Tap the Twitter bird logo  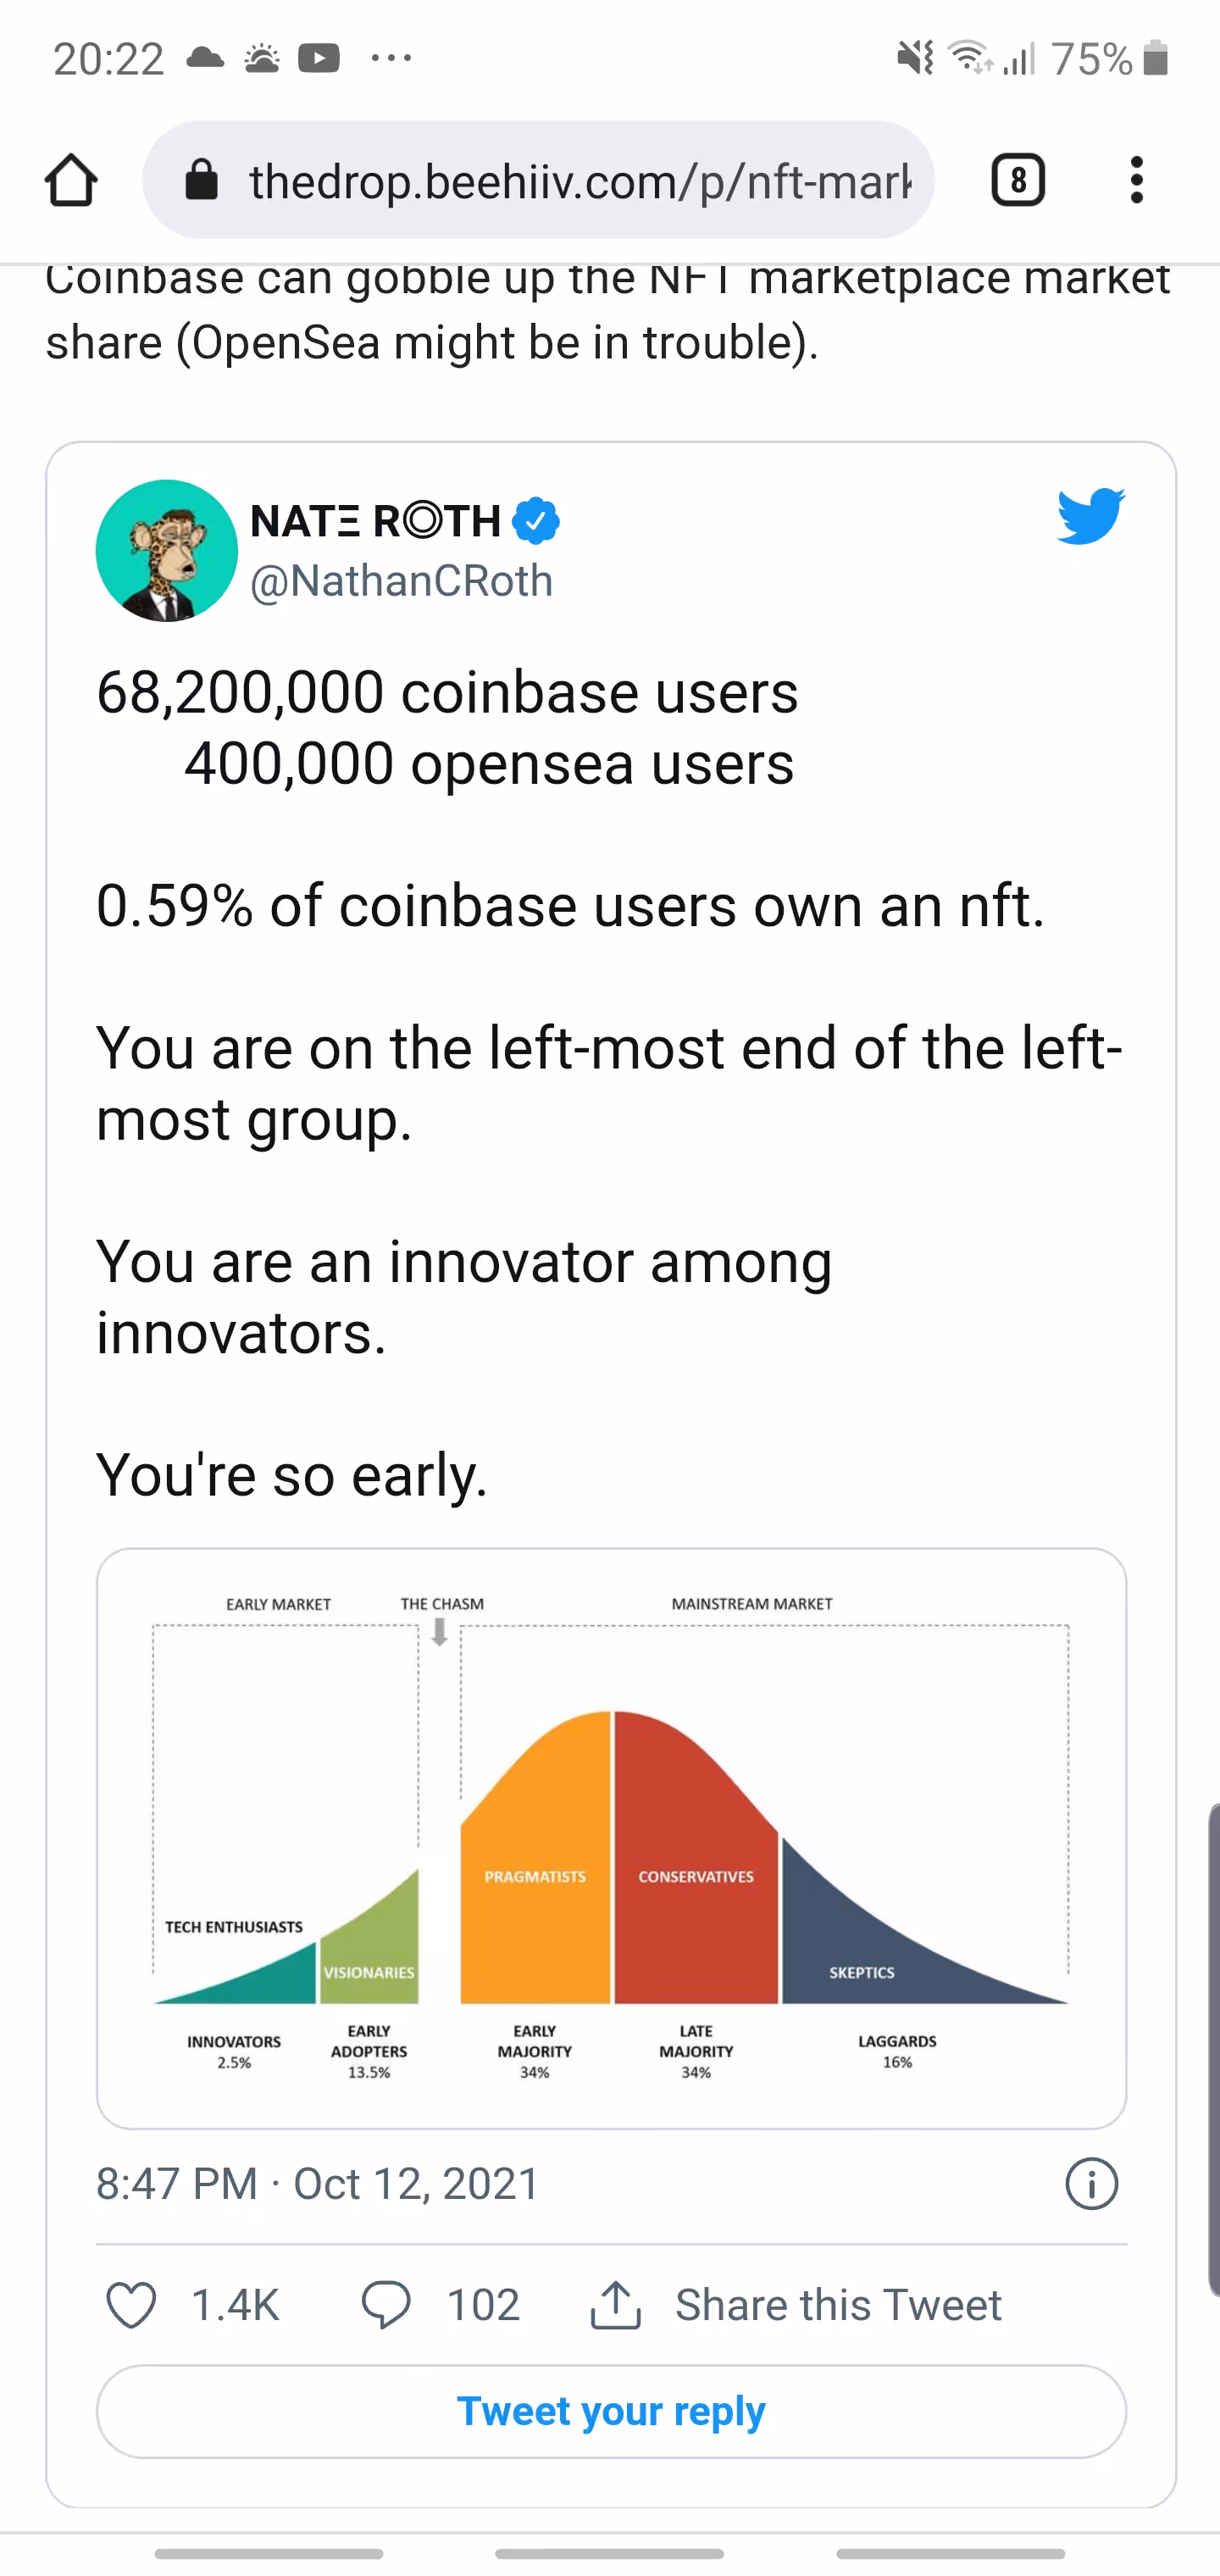1090,516
